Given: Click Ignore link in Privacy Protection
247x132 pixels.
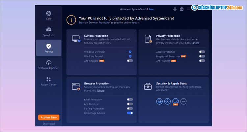Looking at the screenshot, I should coord(195,43).
